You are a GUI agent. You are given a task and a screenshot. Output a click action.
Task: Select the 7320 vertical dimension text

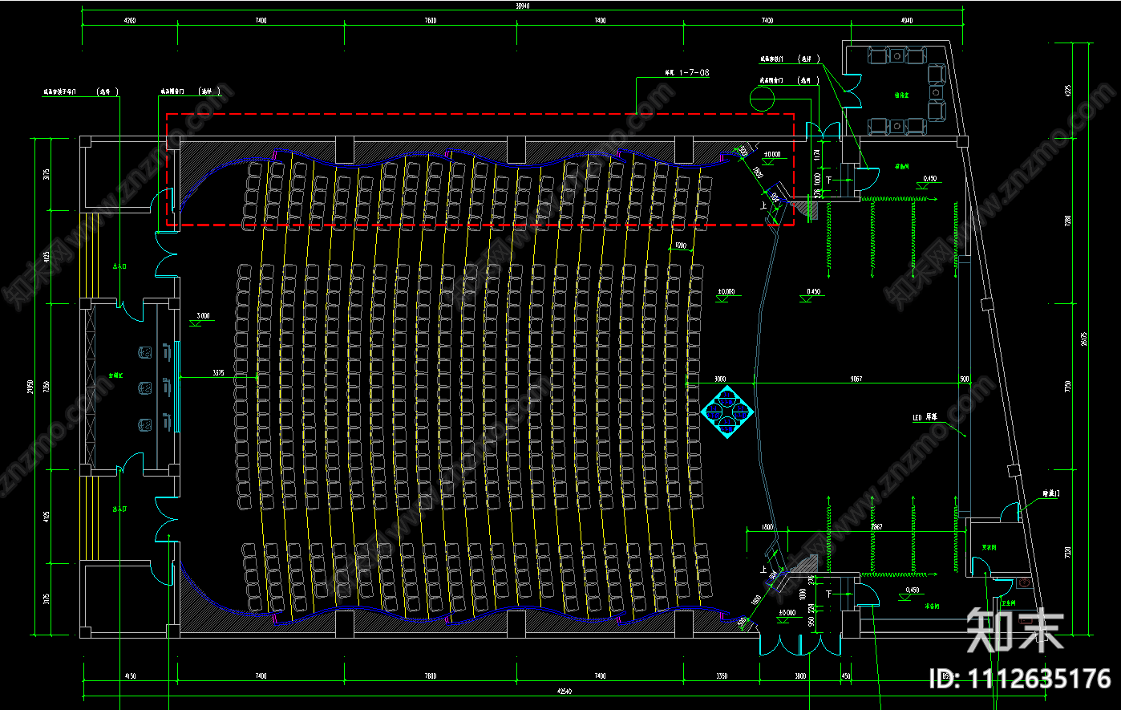tap(1068, 553)
